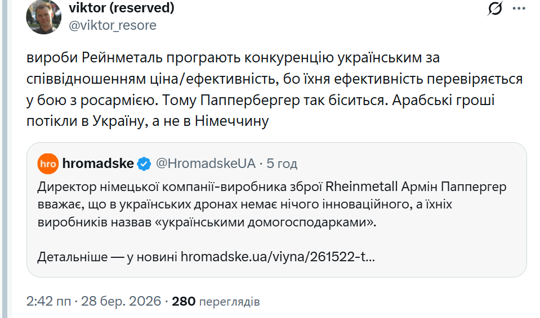Screen dimensions: 540x318
Task: Open the three-dot more options menu
Action: tap(519, 9)
